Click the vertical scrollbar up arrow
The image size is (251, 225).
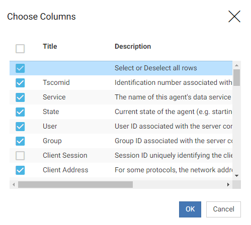236,65
